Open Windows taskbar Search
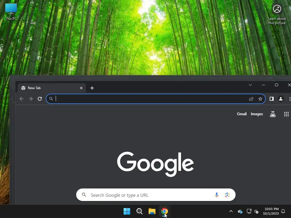Screen dimensions: 291x218 pyautogui.click(x=139, y=211)
